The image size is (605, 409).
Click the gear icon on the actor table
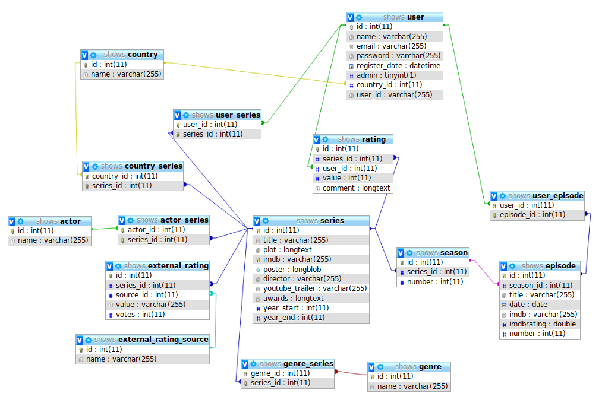[x=21, y=221]
